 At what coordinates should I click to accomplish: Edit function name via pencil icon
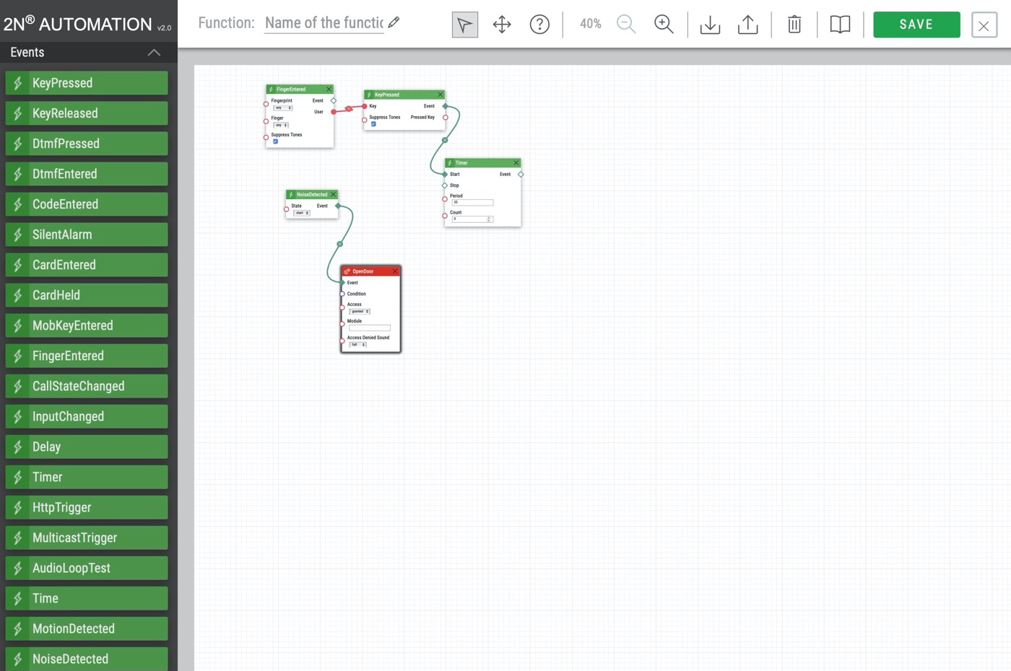click(394, 22)
